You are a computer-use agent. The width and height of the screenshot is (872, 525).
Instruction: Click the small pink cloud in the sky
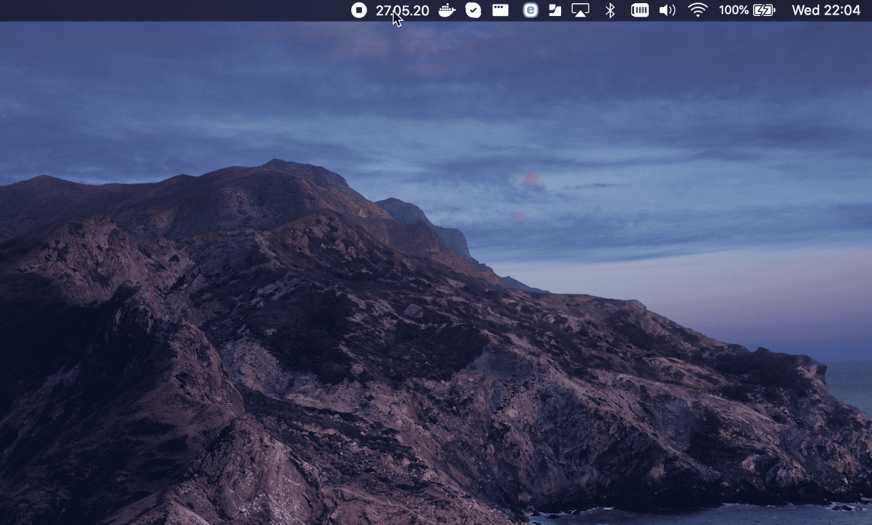click(532, 178)
